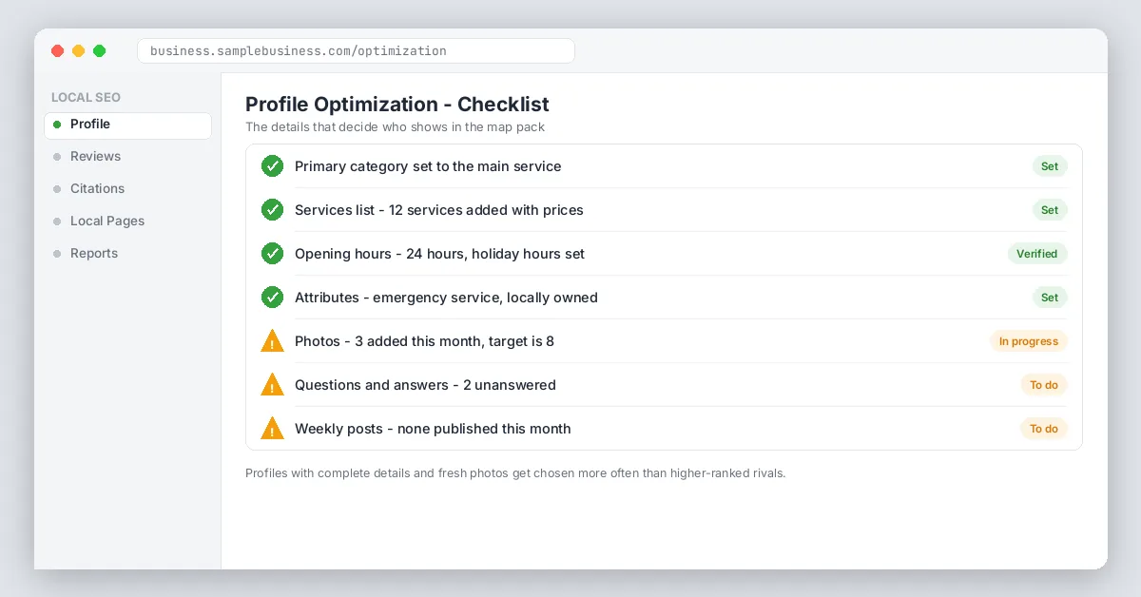The width and height of the screenshot is (1141, 597).
Task: Click the LOCAL SEO sidebar header
Action: [x=86, y=98]
